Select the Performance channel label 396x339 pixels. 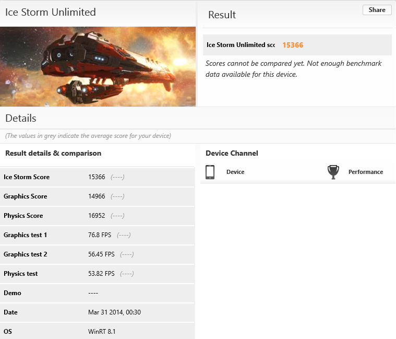[365, 172]
